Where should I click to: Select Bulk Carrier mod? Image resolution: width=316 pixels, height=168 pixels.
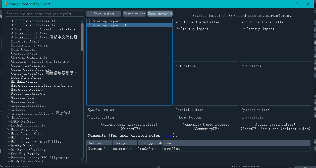[23, 49]
